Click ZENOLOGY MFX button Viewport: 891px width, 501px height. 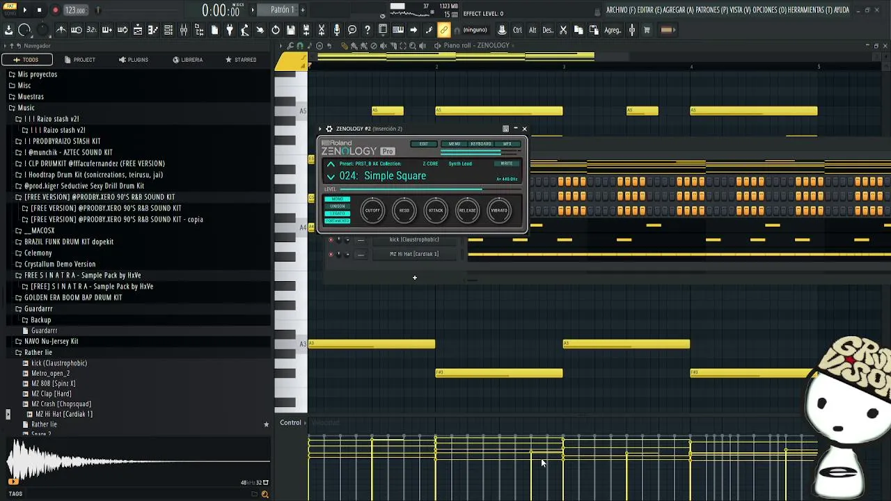tap(507, 144)
